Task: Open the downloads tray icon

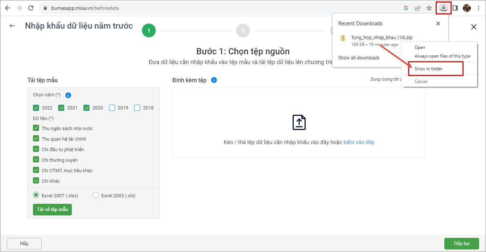Action: coord(444,8)
